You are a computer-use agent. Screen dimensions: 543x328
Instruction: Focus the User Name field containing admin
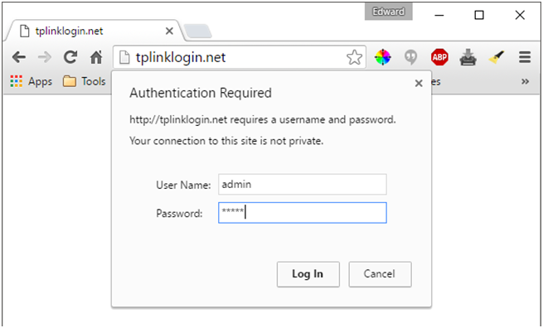pyautogui.click(x=303, y=185)
